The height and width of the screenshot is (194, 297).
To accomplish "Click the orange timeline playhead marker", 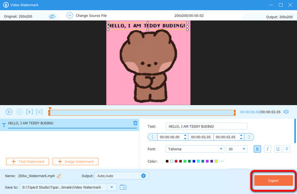I will click(50, 108).
